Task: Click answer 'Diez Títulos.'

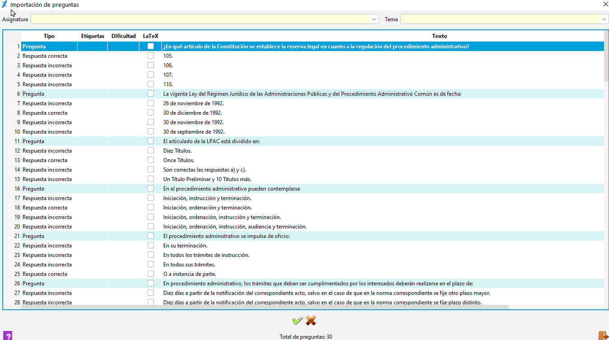Action: pos(177,151)
